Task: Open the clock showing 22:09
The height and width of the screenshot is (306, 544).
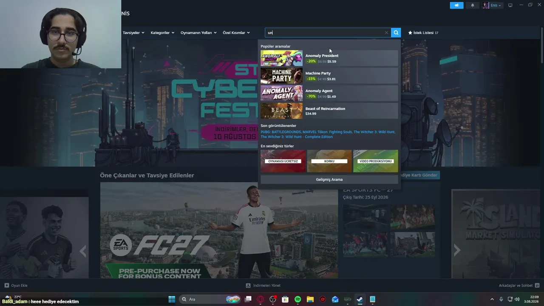Action: 531,299
